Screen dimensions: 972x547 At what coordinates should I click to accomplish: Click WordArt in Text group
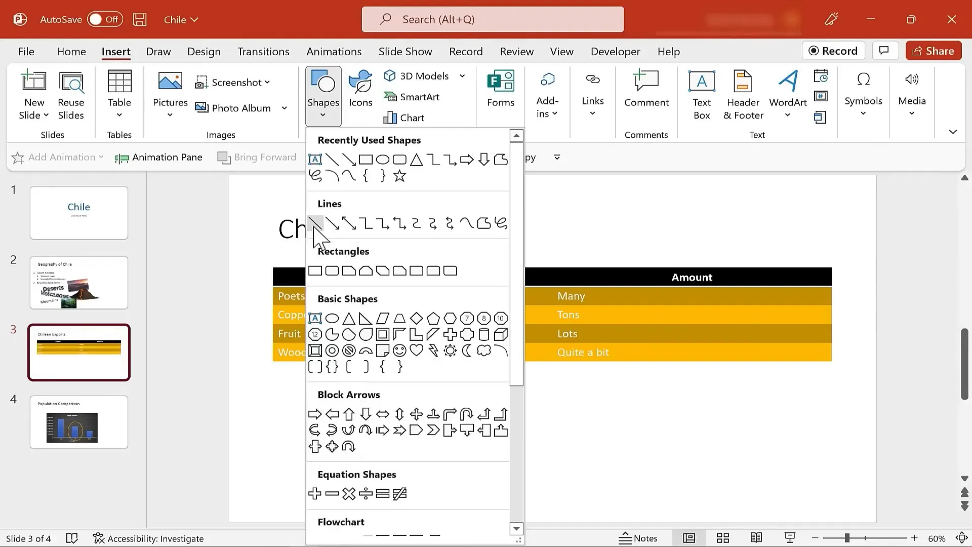click(x=788, y=95)
